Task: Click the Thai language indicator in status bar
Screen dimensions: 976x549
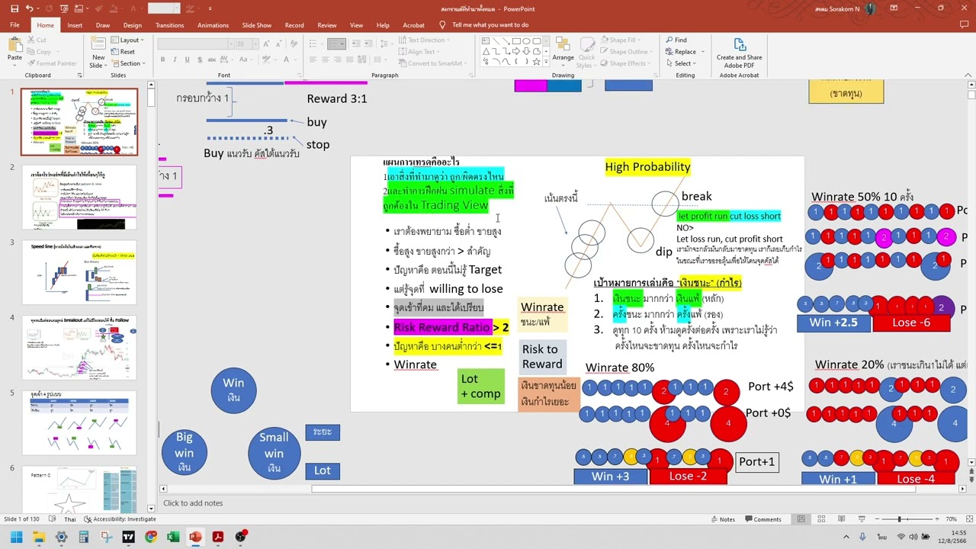Action: (70, 519)
